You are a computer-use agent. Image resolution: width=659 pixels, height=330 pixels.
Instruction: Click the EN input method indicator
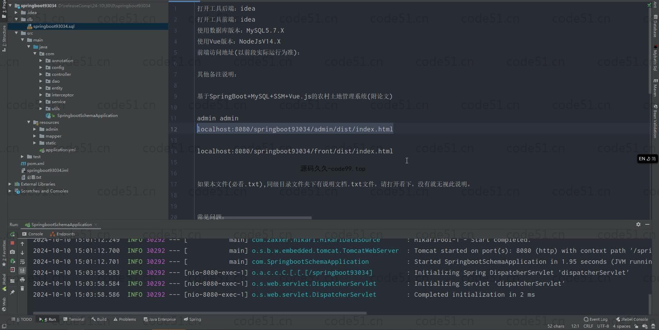tap(647, 159)
